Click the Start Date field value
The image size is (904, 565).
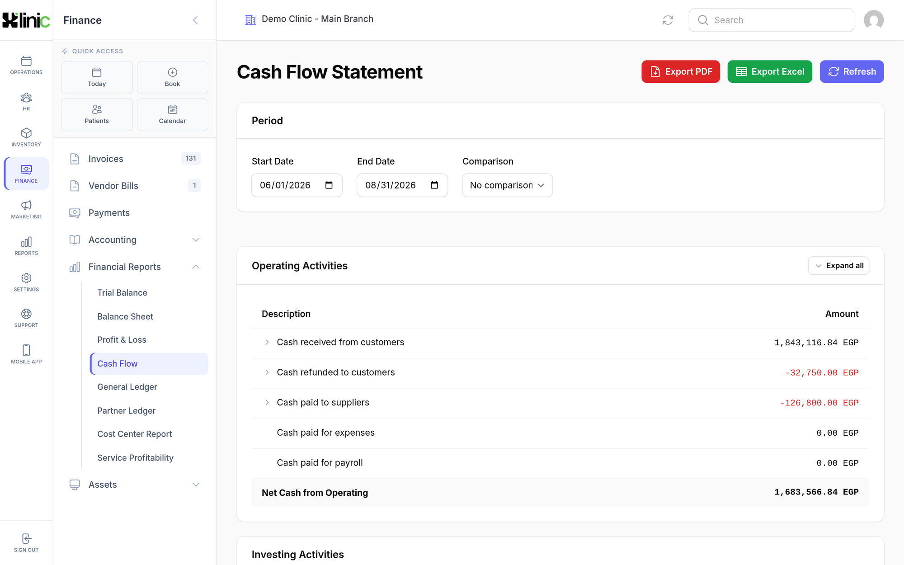click(x=285, y=185)
